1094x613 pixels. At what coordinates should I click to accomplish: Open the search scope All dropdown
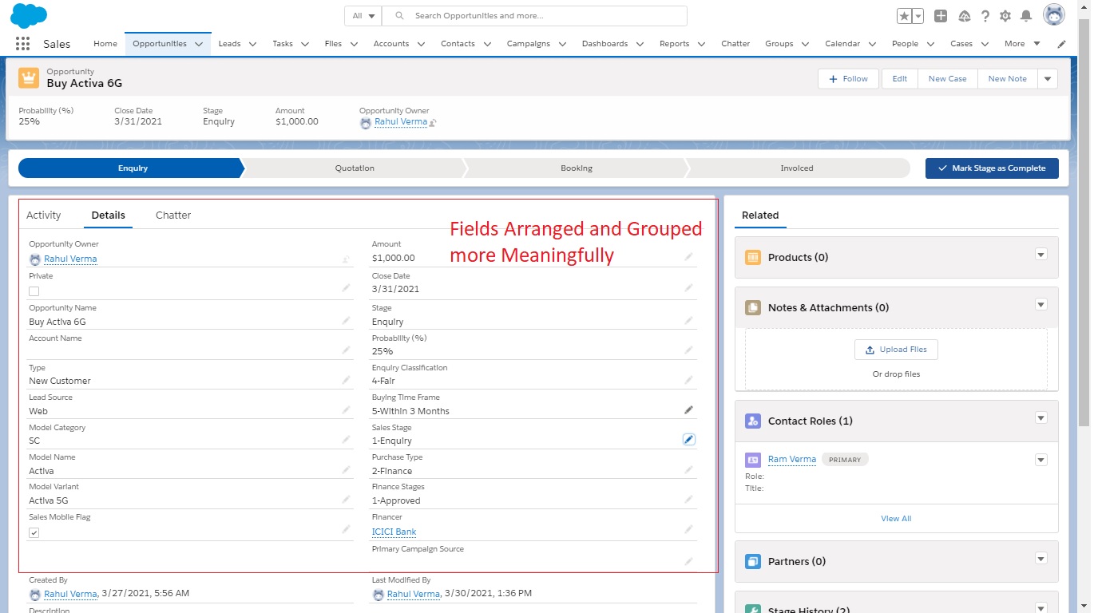(x=363, y=16)
